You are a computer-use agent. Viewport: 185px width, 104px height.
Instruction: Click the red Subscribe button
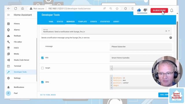click(159, 10)
